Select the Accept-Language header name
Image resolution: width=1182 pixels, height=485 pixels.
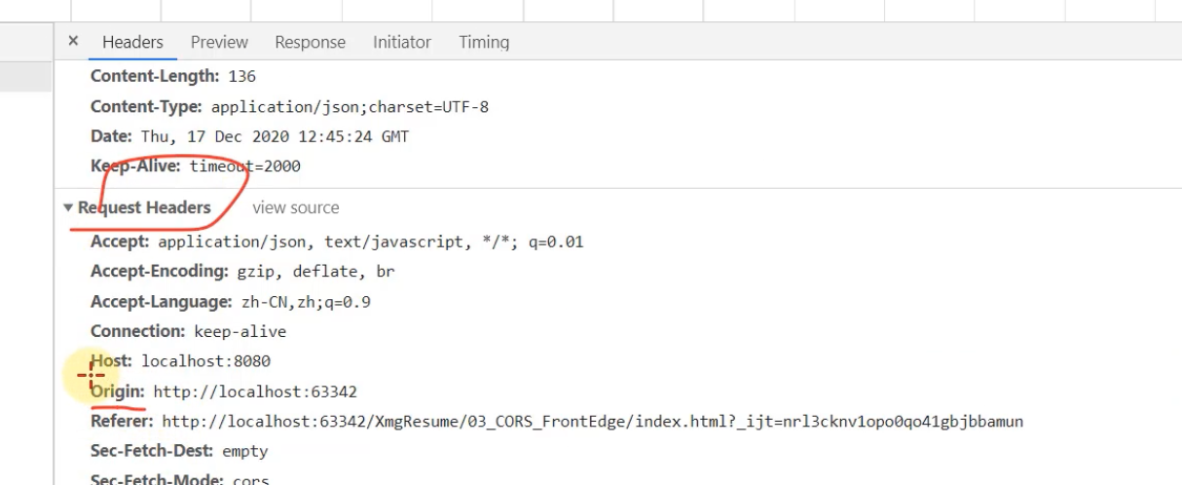click(161, 302)
